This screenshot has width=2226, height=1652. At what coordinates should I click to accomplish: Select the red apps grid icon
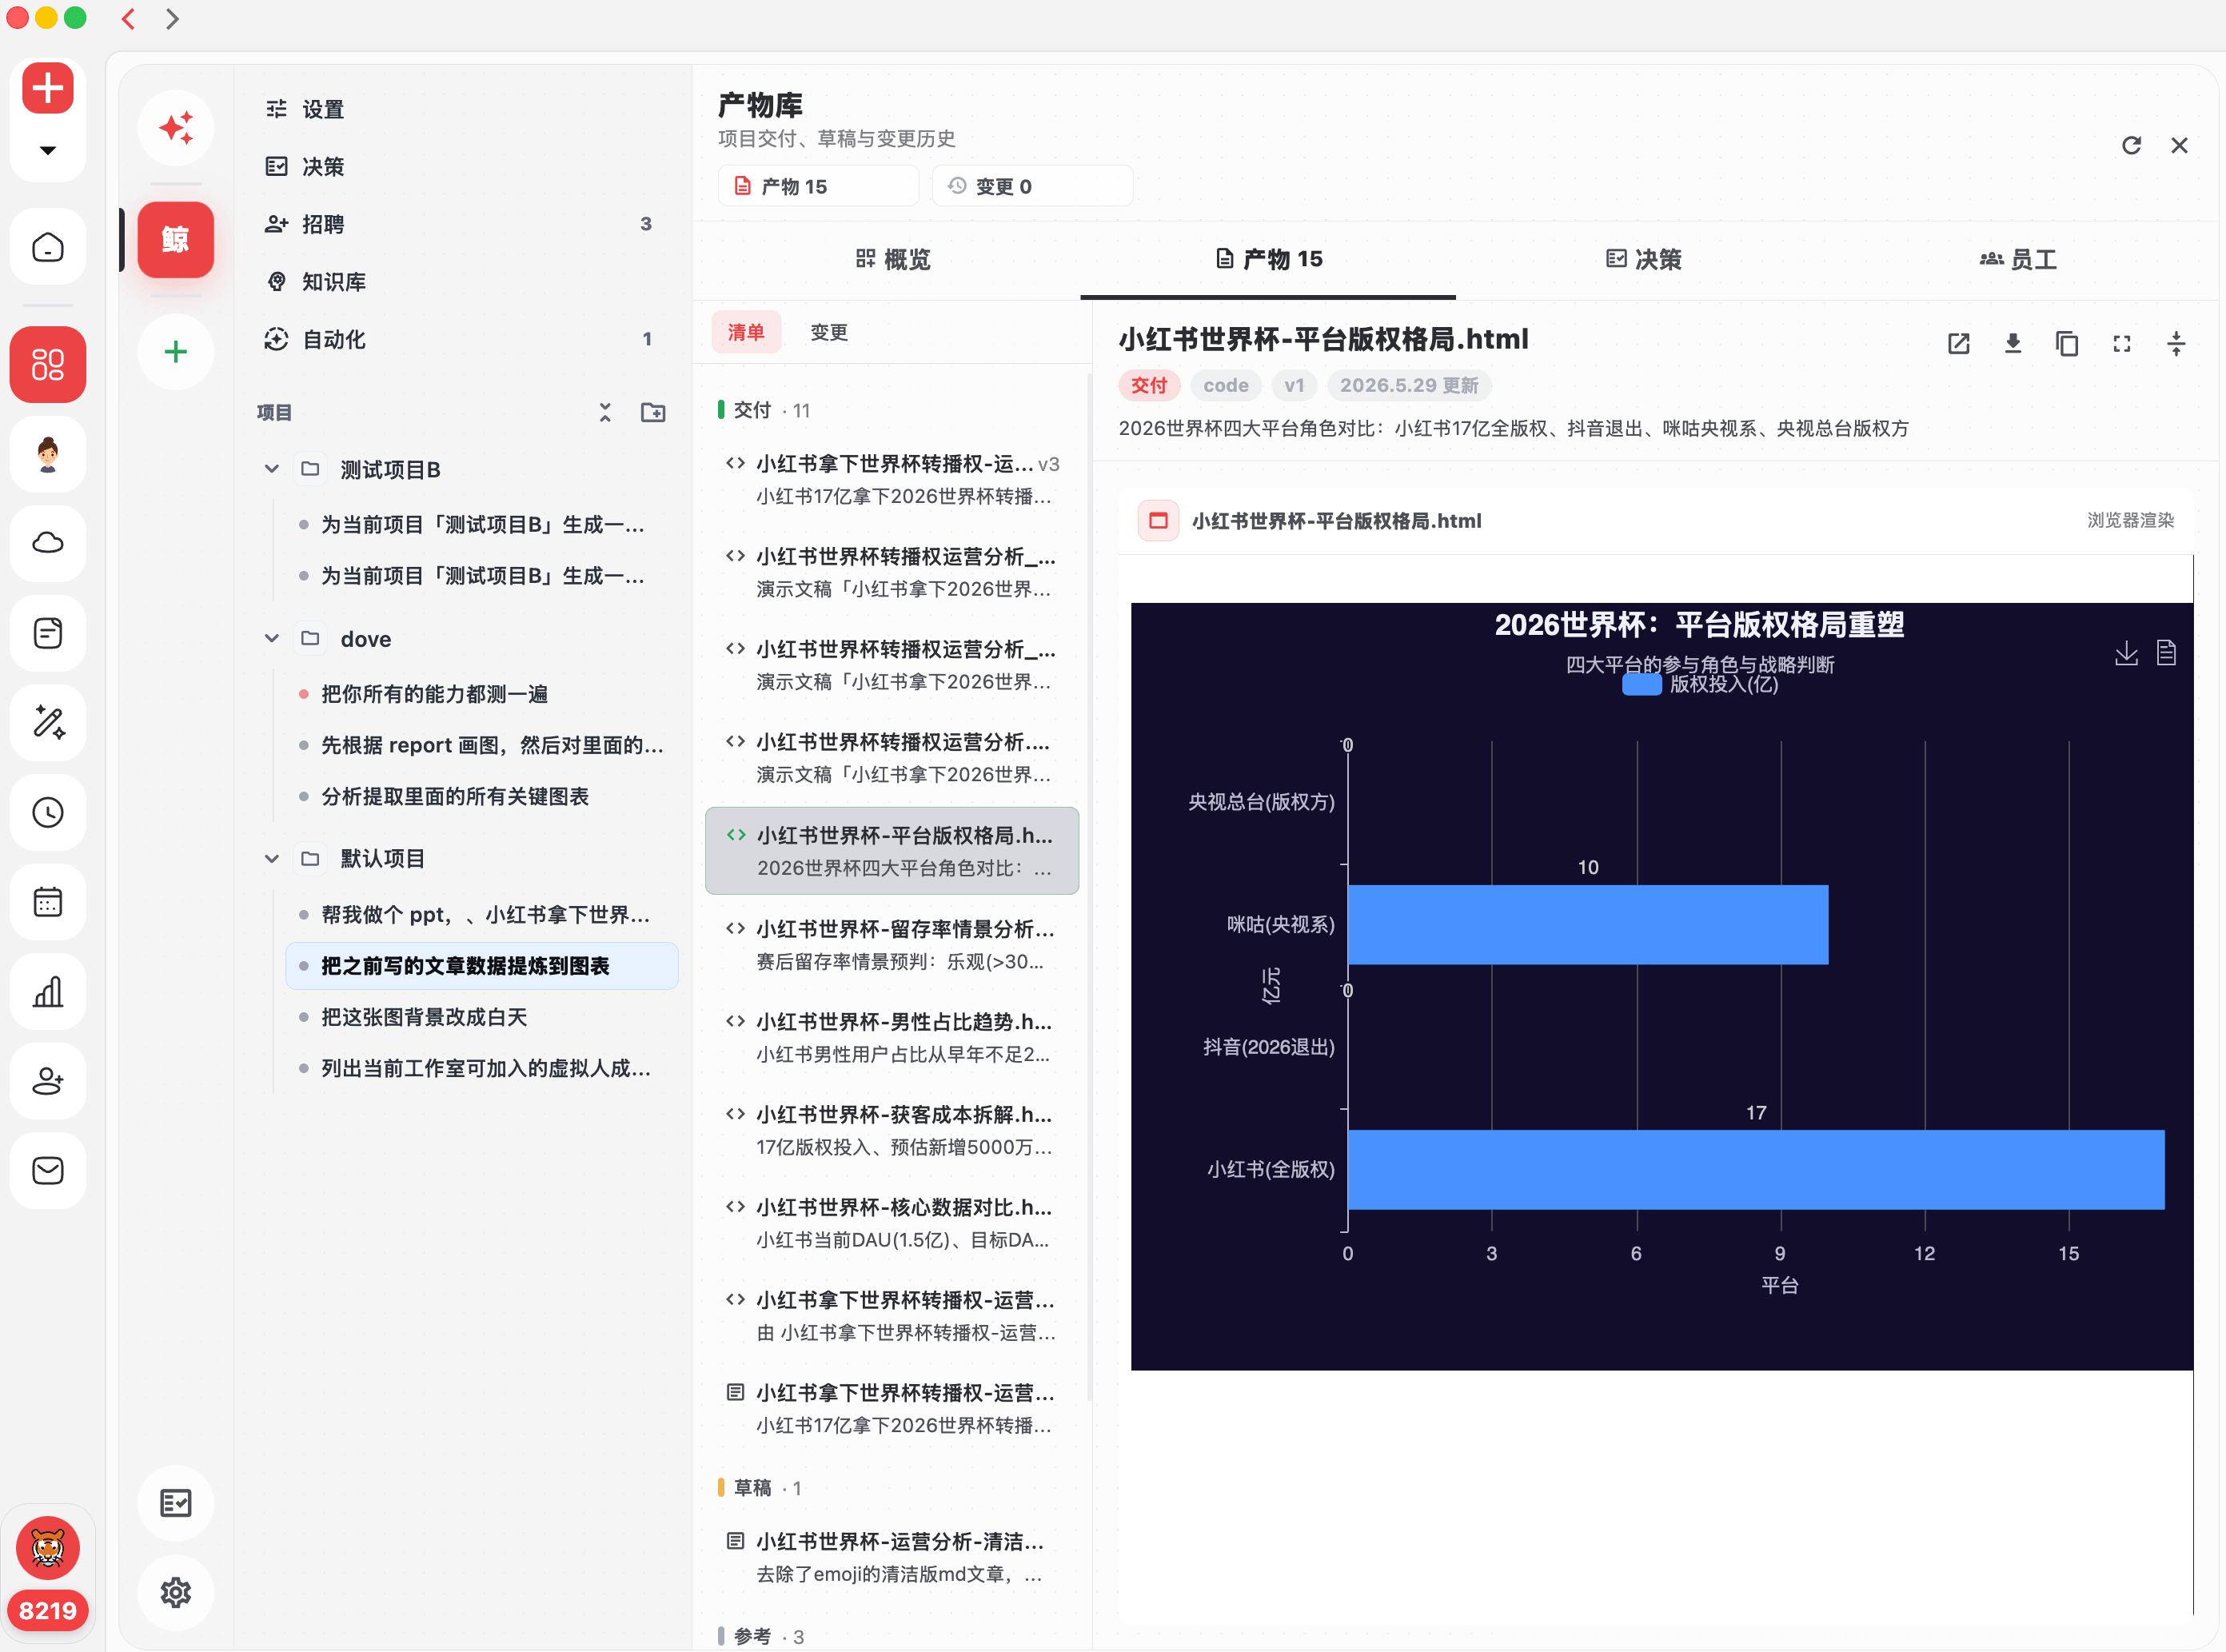[47, 364]
